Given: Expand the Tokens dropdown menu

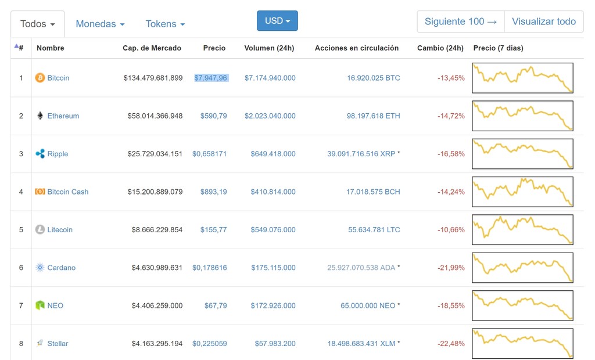Looking at the screenshot, I should tap(165, 24).
